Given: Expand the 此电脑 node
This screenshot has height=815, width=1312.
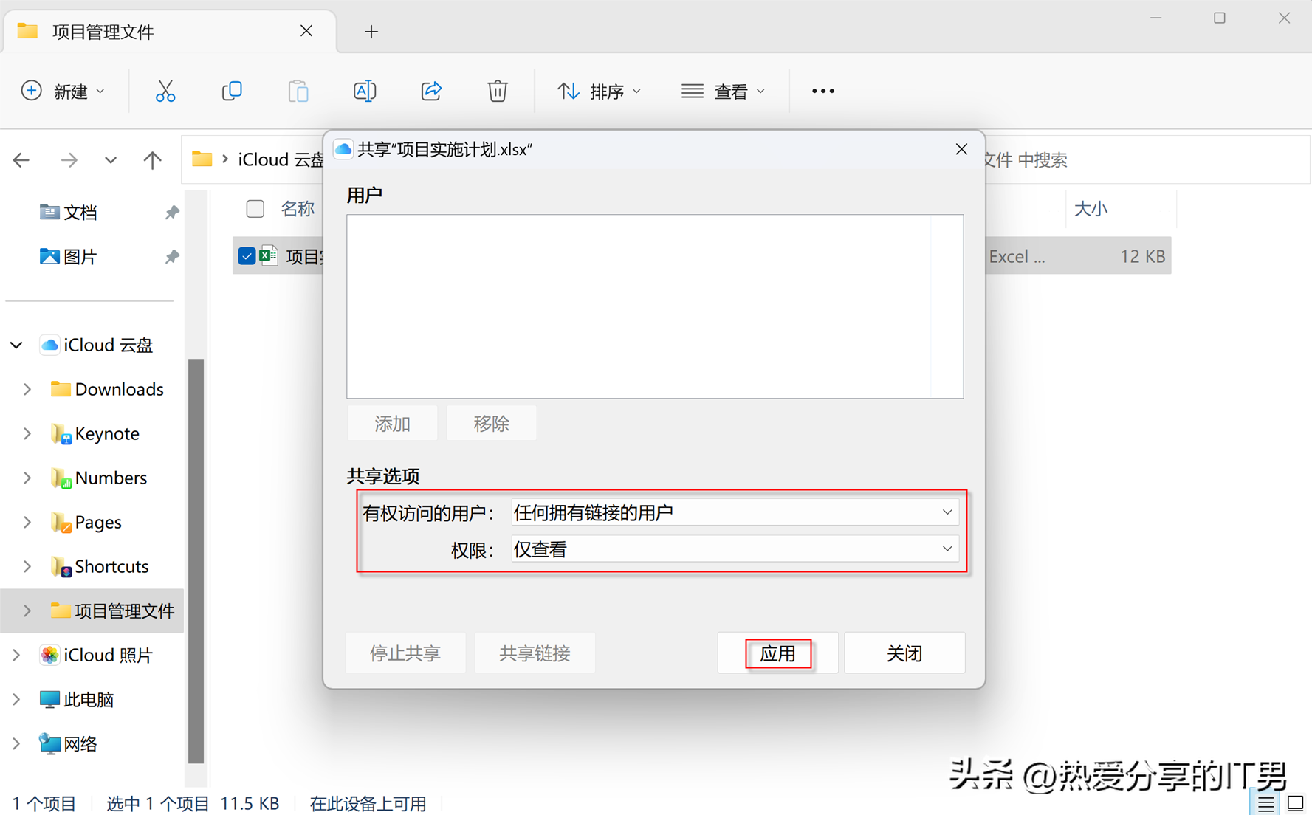Looking at the screenshot, I should click(16, 699).
